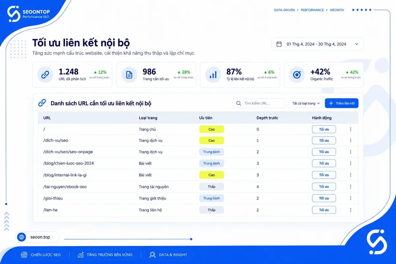396x264 pixels.
Task: Click the /gioi-thieu URL cell
Action: (x=53, y=198)
